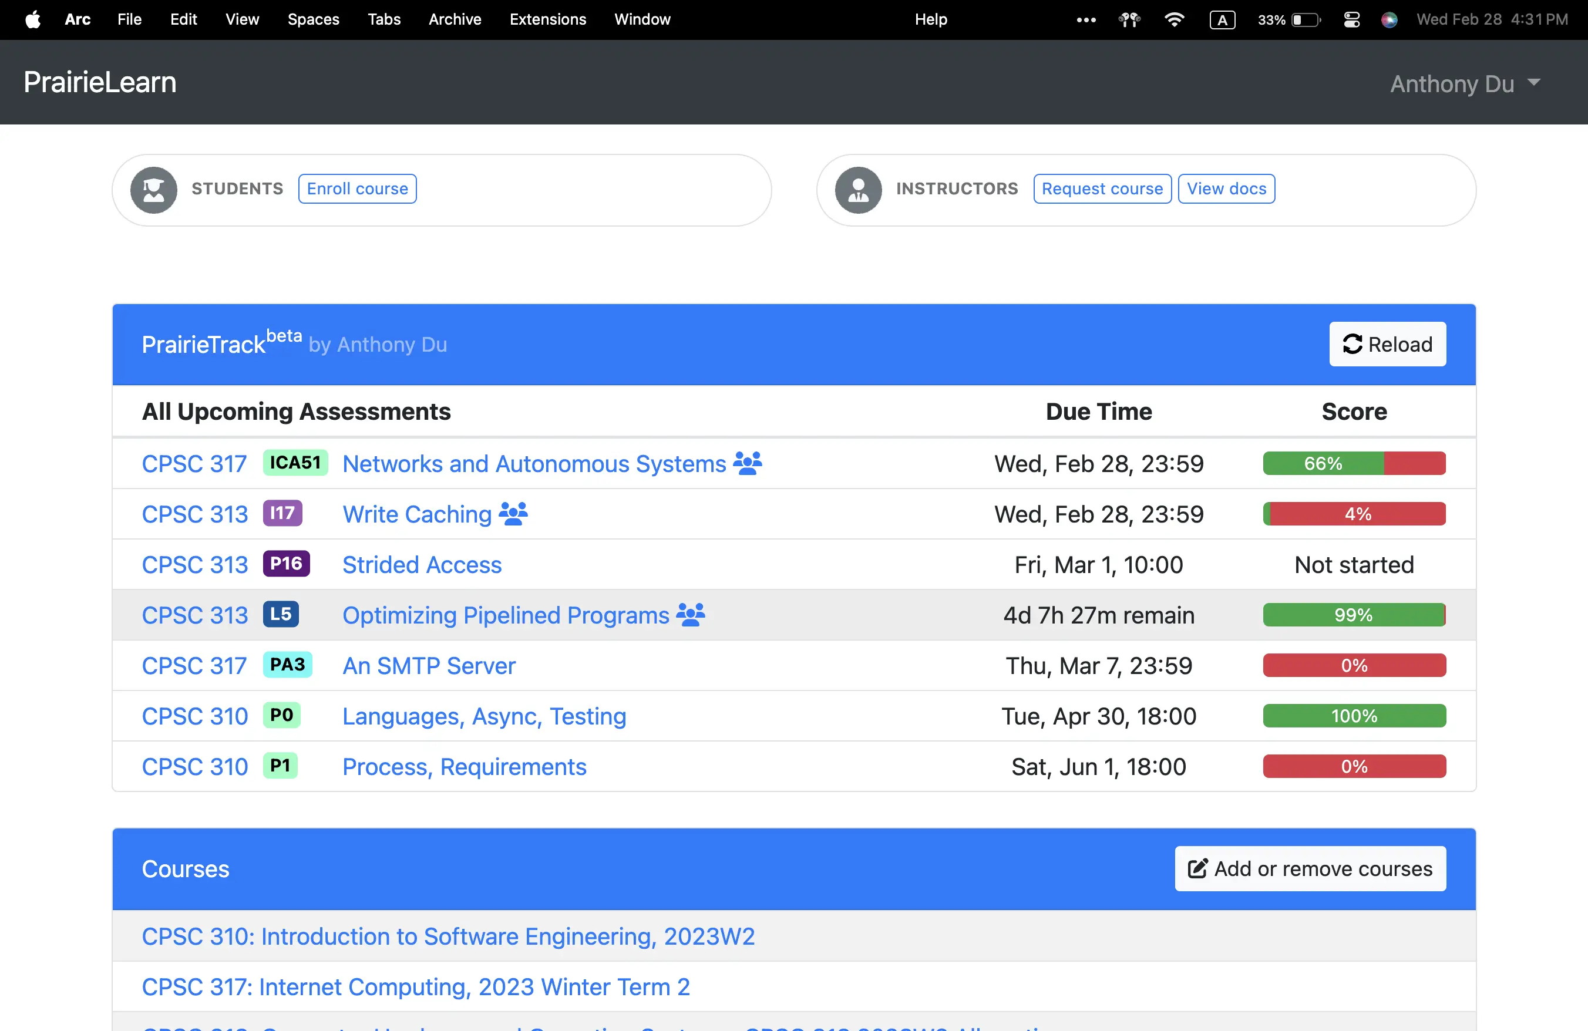Open the An SMTP Server assessment link
The width and height of the screenshot is (1588, 1031).
[x=428, y=665]
